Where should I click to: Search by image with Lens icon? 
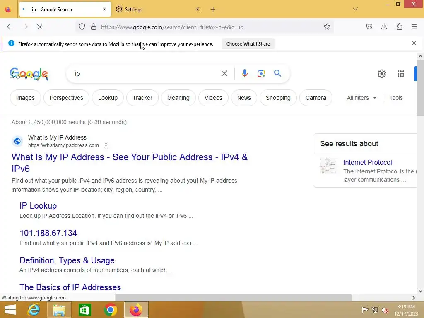(261, 73)
